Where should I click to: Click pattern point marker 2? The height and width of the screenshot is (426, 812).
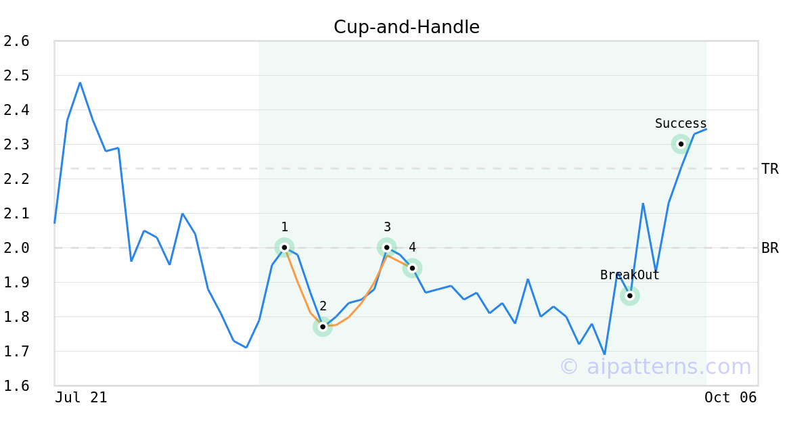[323, 327]
